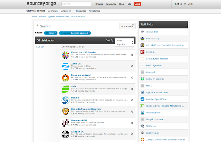Click the red Jobs button

tap(137, 4)
